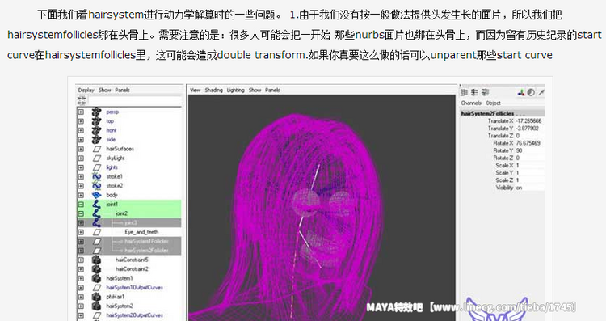
Task: Expand the hairSurfaces node
Action: pyautogui.click(x=81, y=149)
